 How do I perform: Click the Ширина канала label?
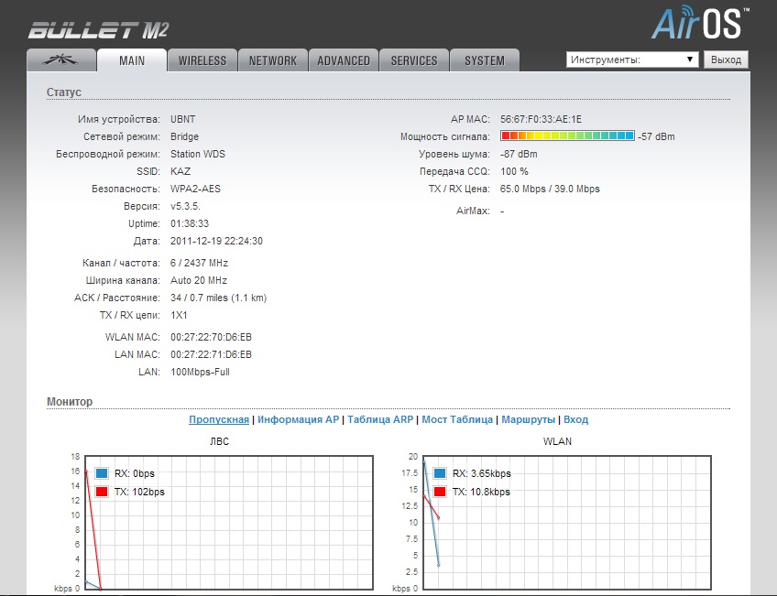click(123, 280)
